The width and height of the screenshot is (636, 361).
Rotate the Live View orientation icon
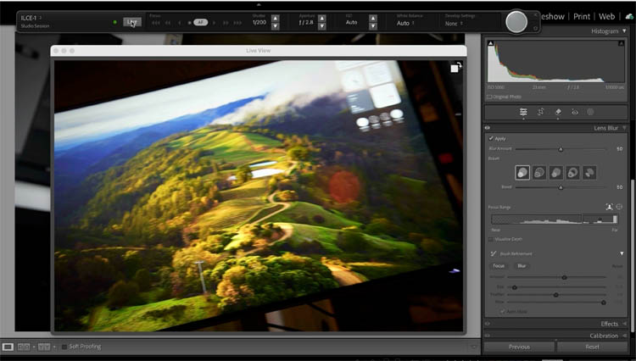[x=456, y=67]
